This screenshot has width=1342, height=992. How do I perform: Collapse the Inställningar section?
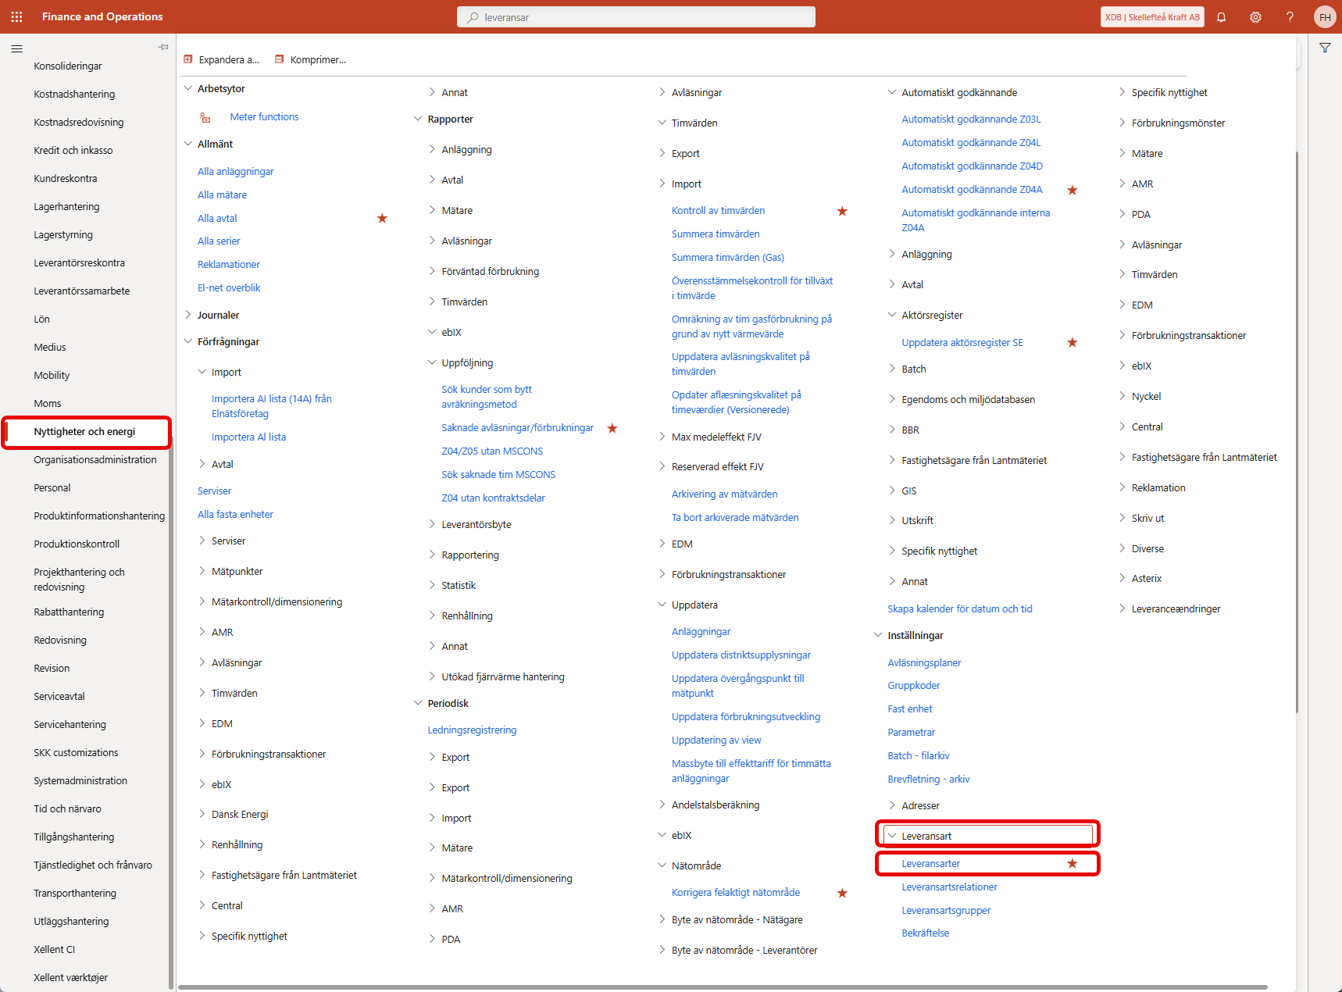point(878,635)
